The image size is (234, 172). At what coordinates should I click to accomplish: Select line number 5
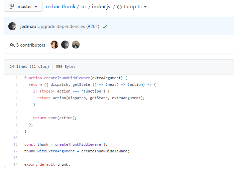[16, 104]
